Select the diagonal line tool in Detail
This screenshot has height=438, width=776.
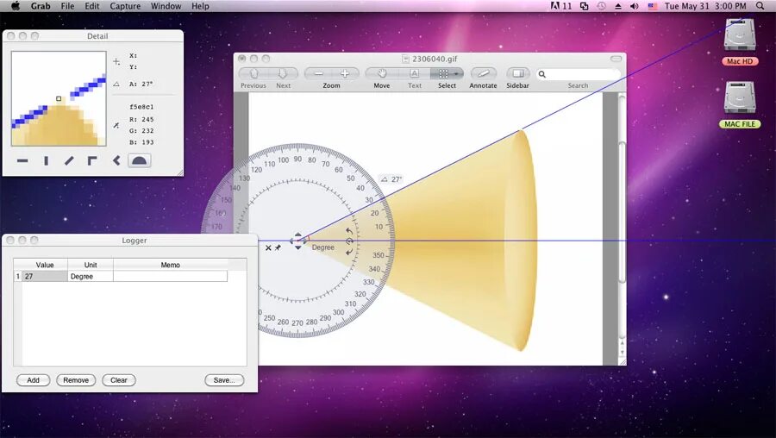[69, 161]
